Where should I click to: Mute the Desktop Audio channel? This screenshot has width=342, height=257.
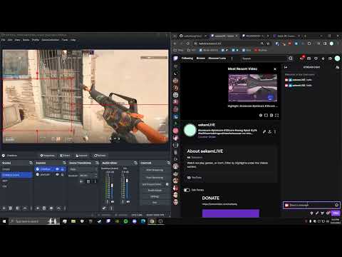113,202
